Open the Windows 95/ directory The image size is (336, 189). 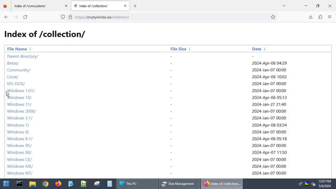pyautogui.click(x=19, y=146)
